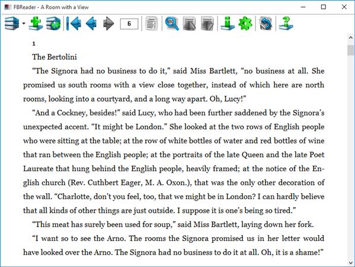Jump to the start of the book
Image resolution: width=355 pixels, height=267 pixels.
click(74, 23)
